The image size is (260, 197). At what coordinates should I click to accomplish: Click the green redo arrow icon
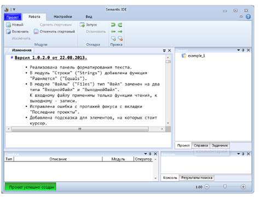coord(120,25)
